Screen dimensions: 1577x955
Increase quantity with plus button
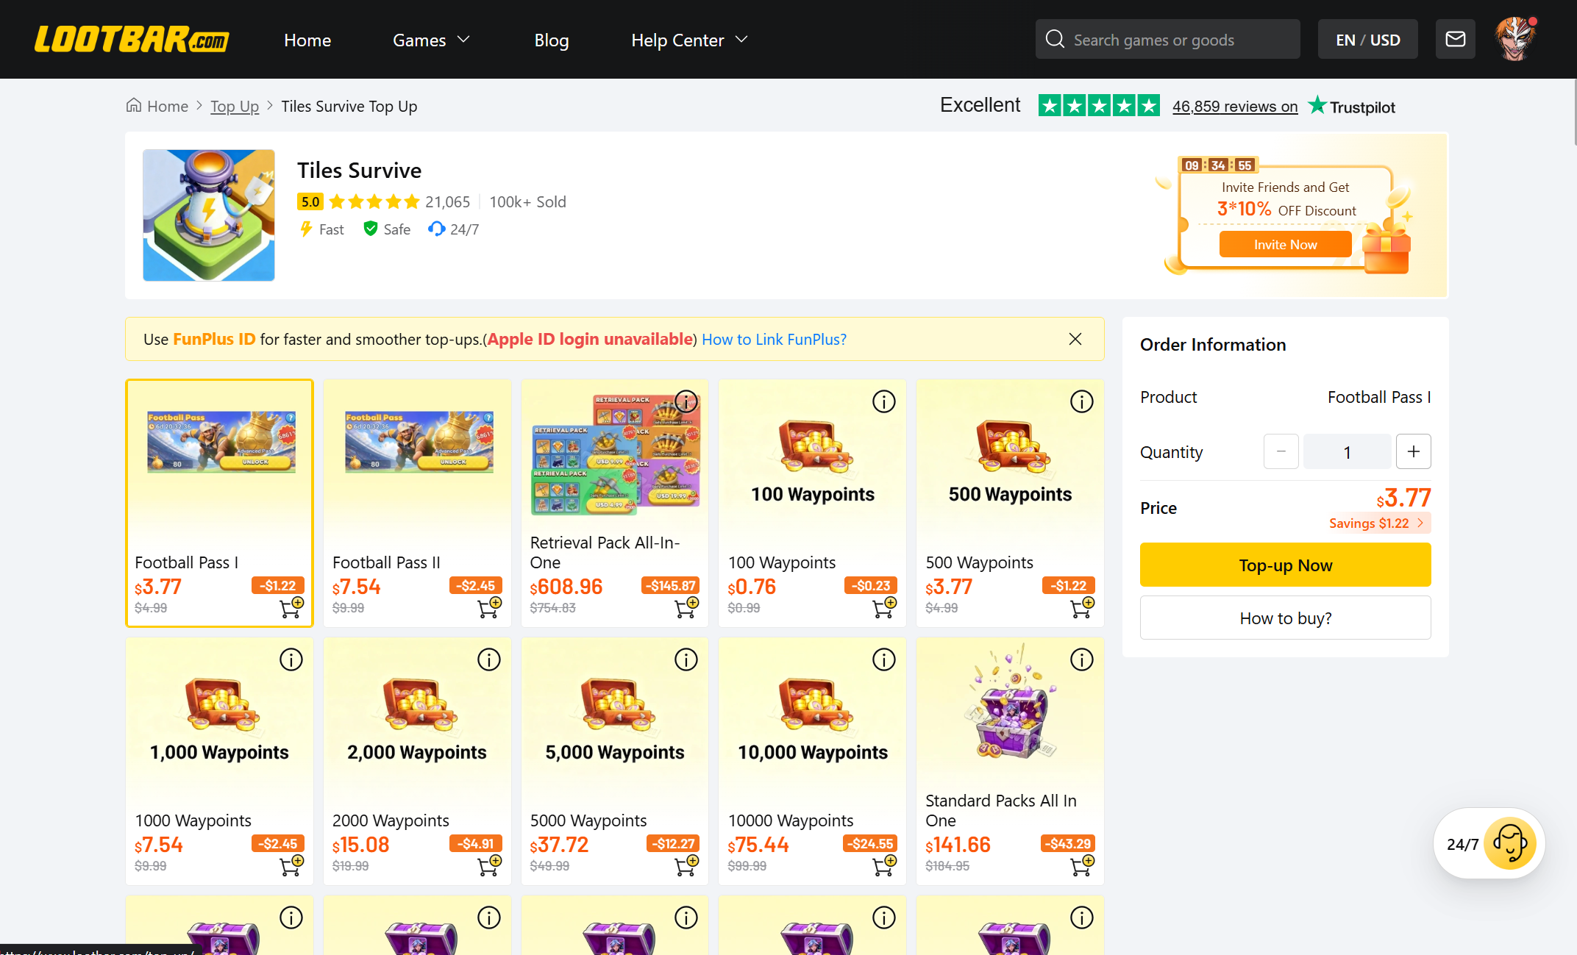click(1414, 451)
